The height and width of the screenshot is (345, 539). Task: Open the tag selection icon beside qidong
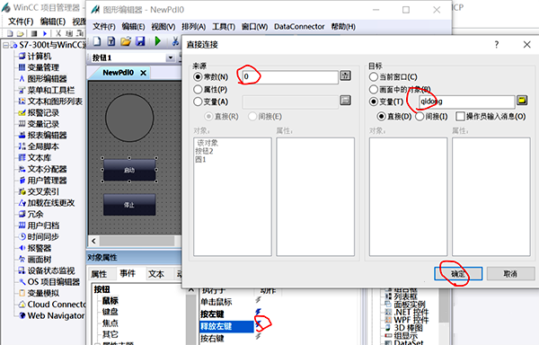pyautogui.click(x=522, y=101)
